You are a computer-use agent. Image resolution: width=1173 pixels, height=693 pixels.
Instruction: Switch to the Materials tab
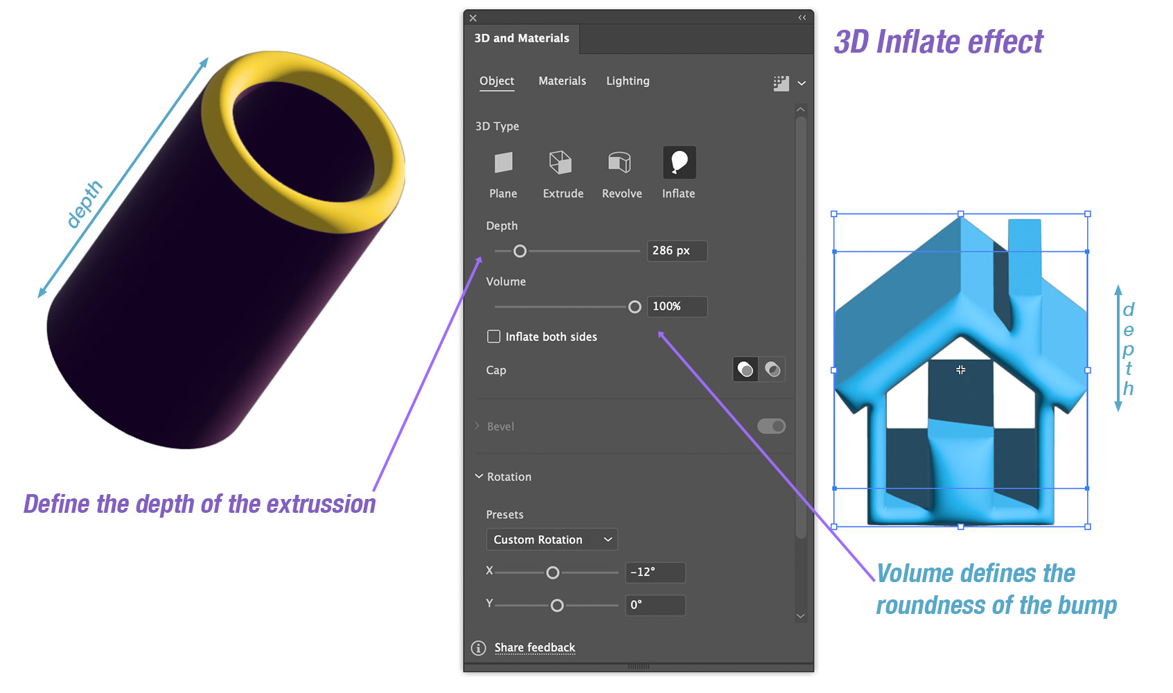coord(562,81)
